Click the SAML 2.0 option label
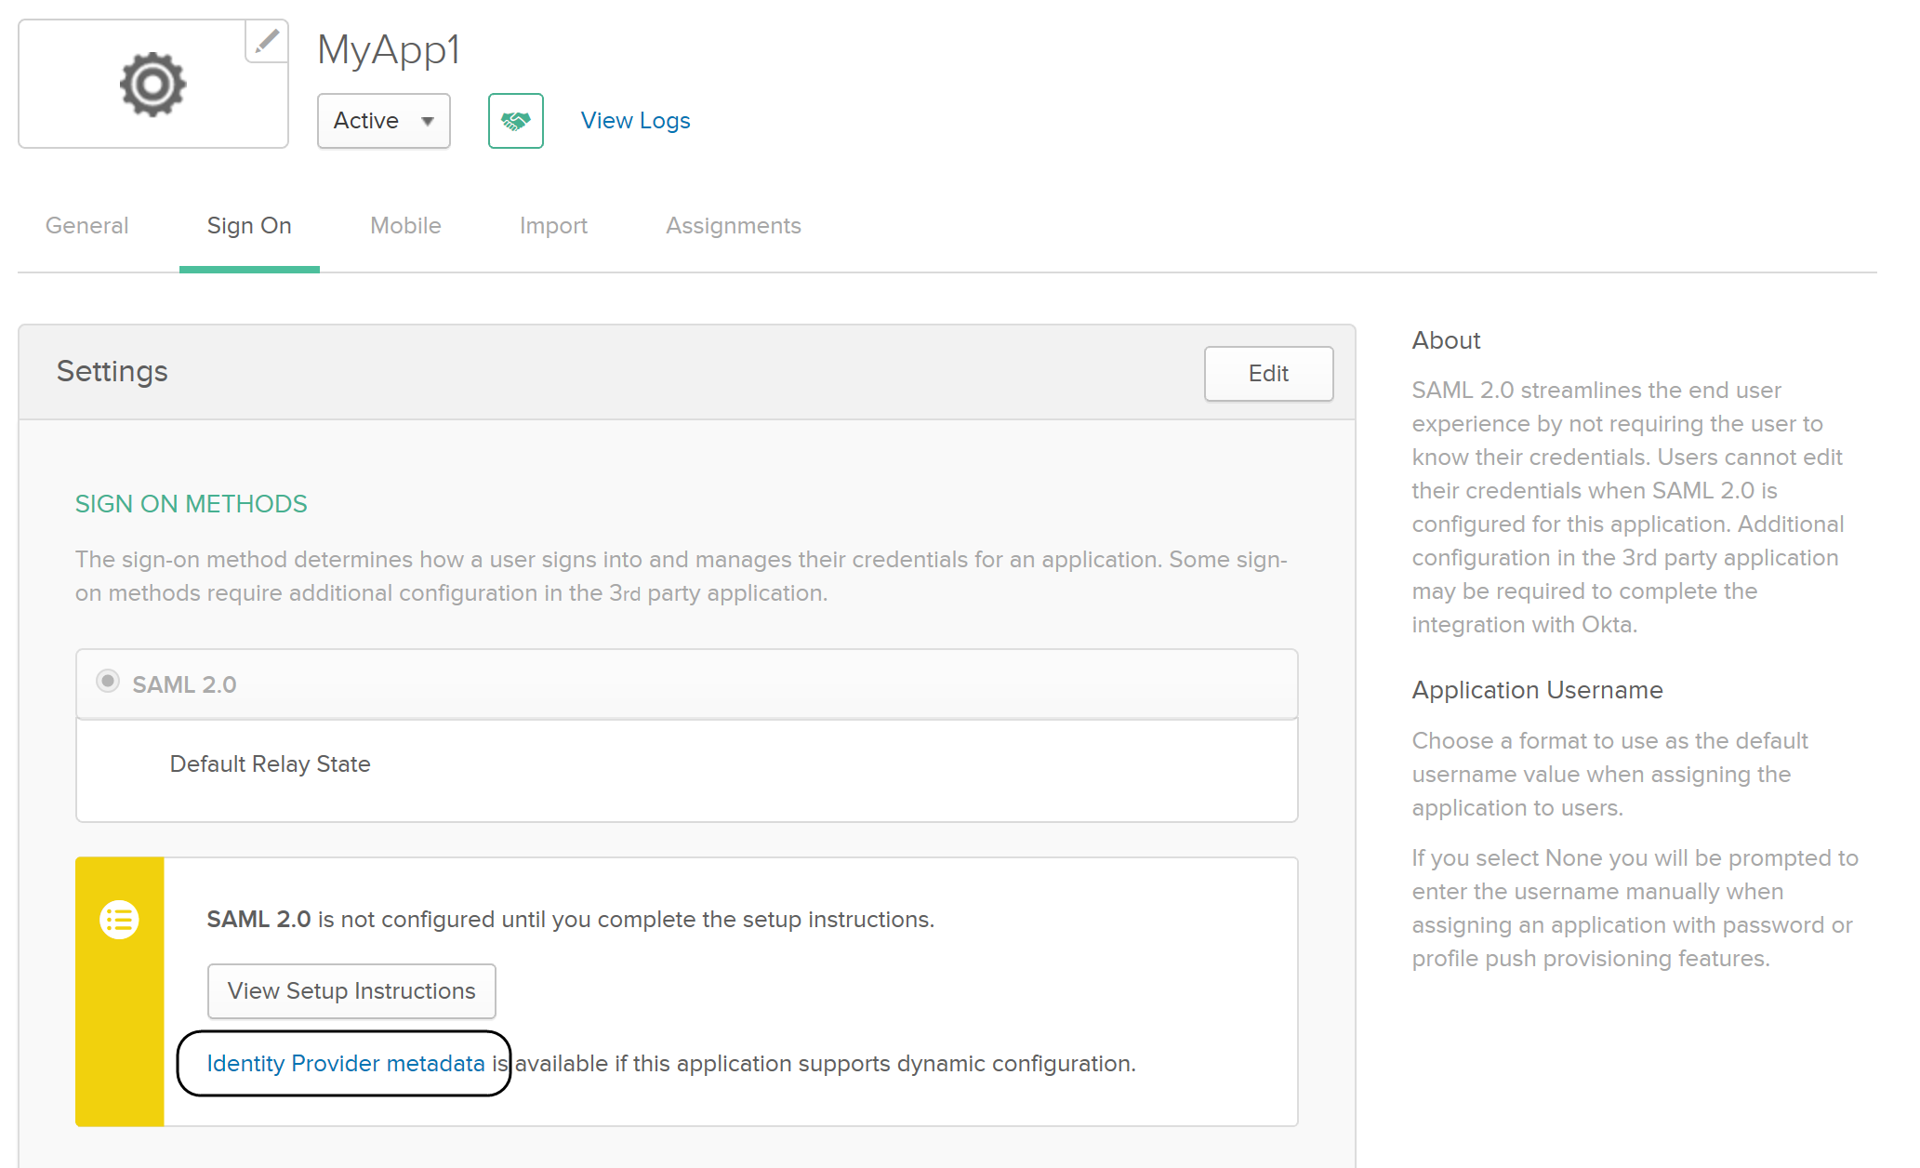1920x1168 pixels. point(185,685)
